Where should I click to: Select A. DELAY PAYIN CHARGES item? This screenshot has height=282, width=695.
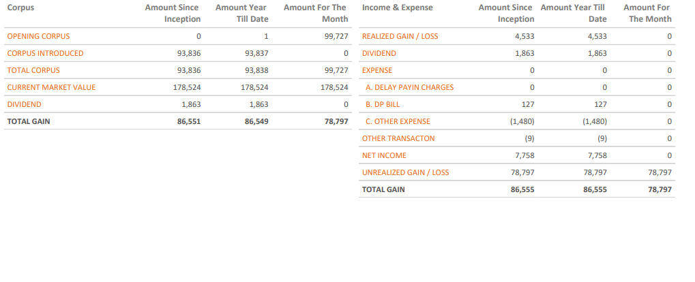click(409, 87)
